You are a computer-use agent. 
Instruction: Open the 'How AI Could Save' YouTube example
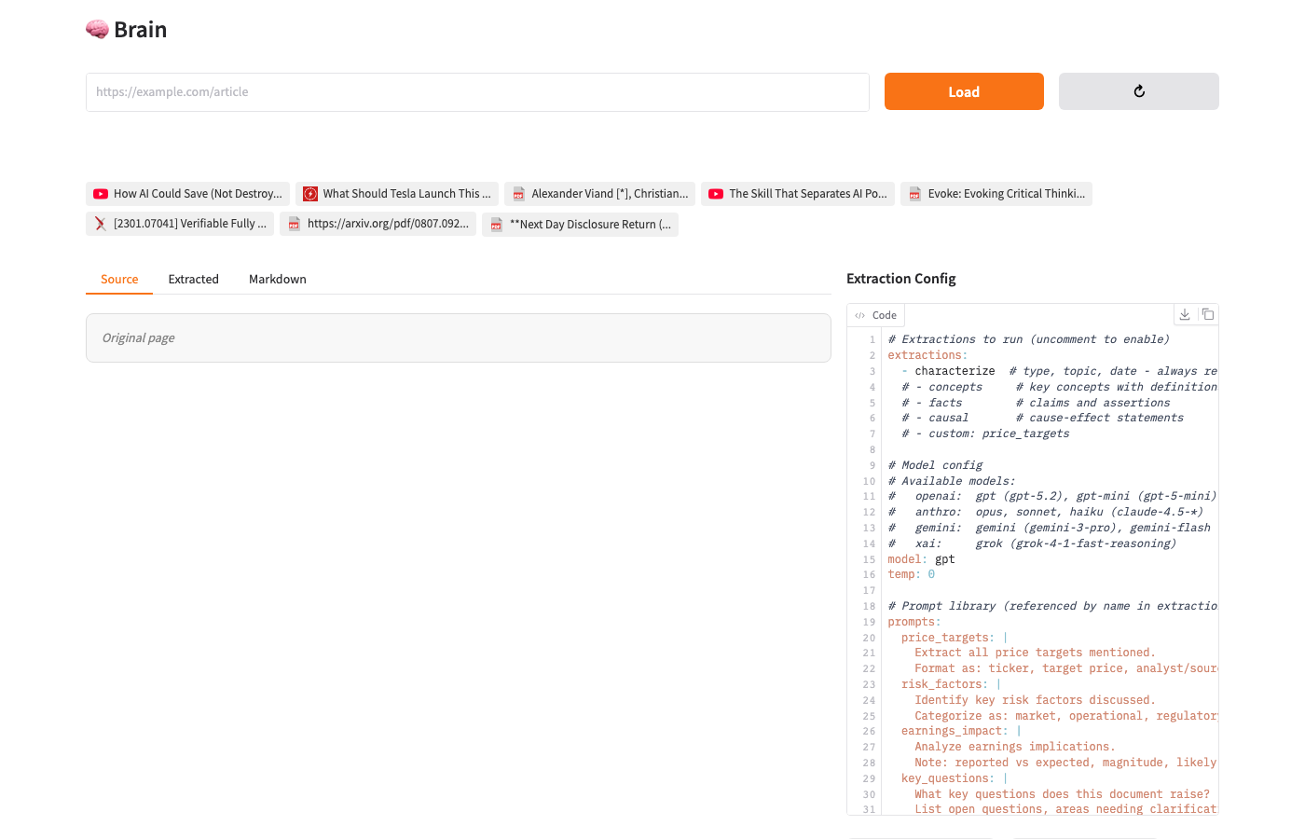[187, 194]
